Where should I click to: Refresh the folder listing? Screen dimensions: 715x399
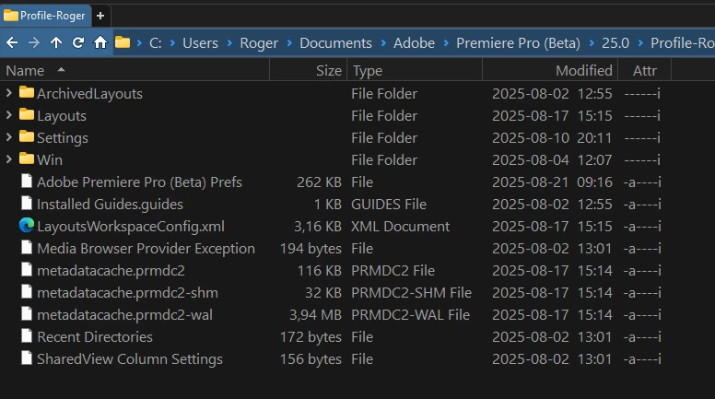(x=78, y=43)
